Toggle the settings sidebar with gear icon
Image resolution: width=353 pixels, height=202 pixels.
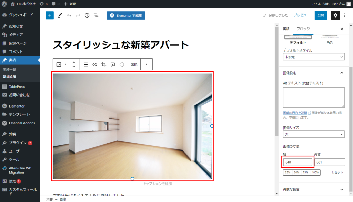335,15
